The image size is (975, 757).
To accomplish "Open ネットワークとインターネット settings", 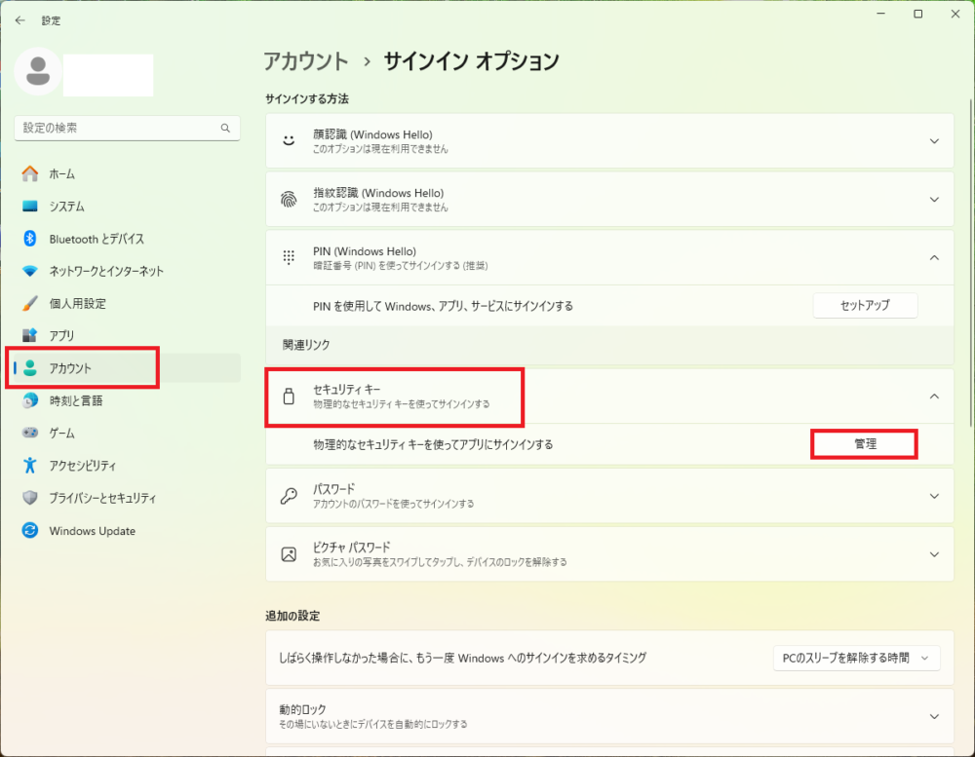I will (x=105, y=271).
